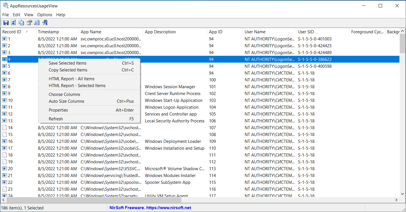This screenshot has width=406, height=212.
Task: Click the Copy Selected Items toolbar icon
Action: [21, 23]
